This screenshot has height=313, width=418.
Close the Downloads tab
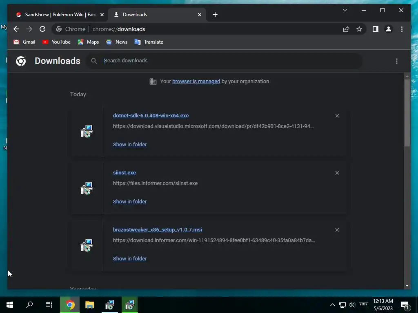point(199,15)
